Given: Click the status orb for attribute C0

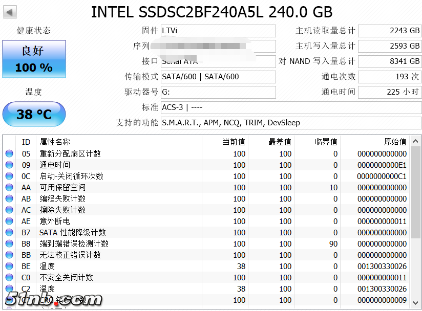Looking at the screenshot, I should pyautogui.click(x=9, y=277).
